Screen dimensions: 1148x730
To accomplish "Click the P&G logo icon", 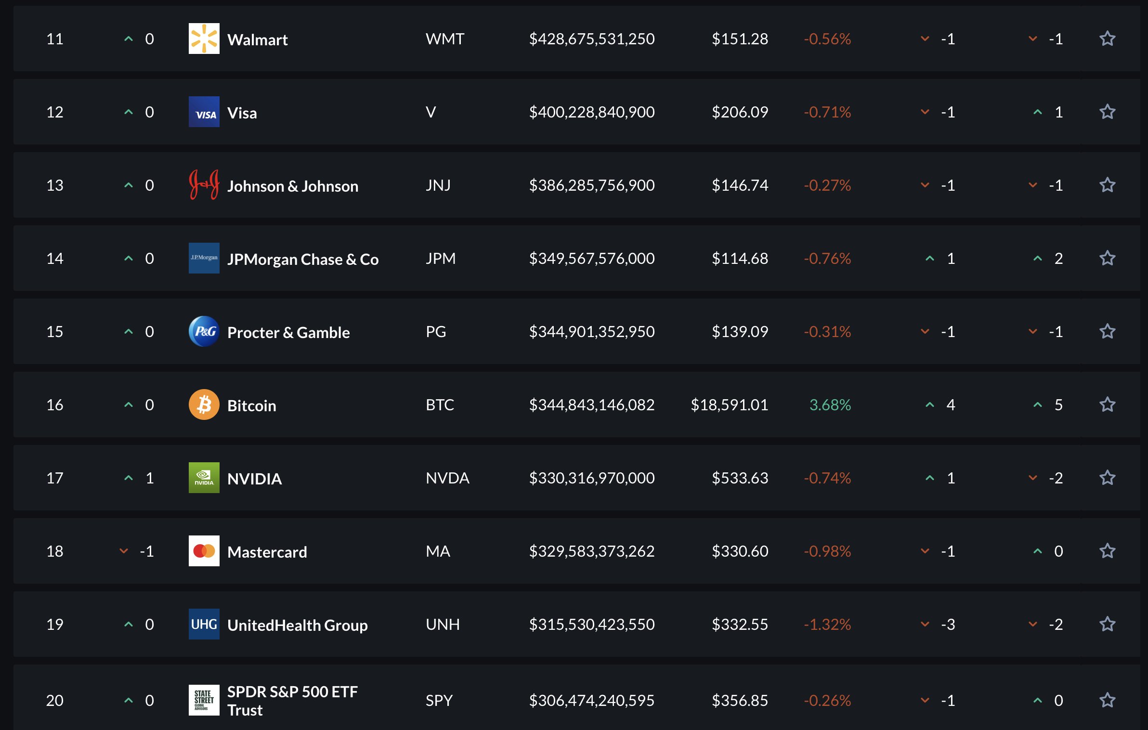I will pyautogui.click(x=204, y=331).
